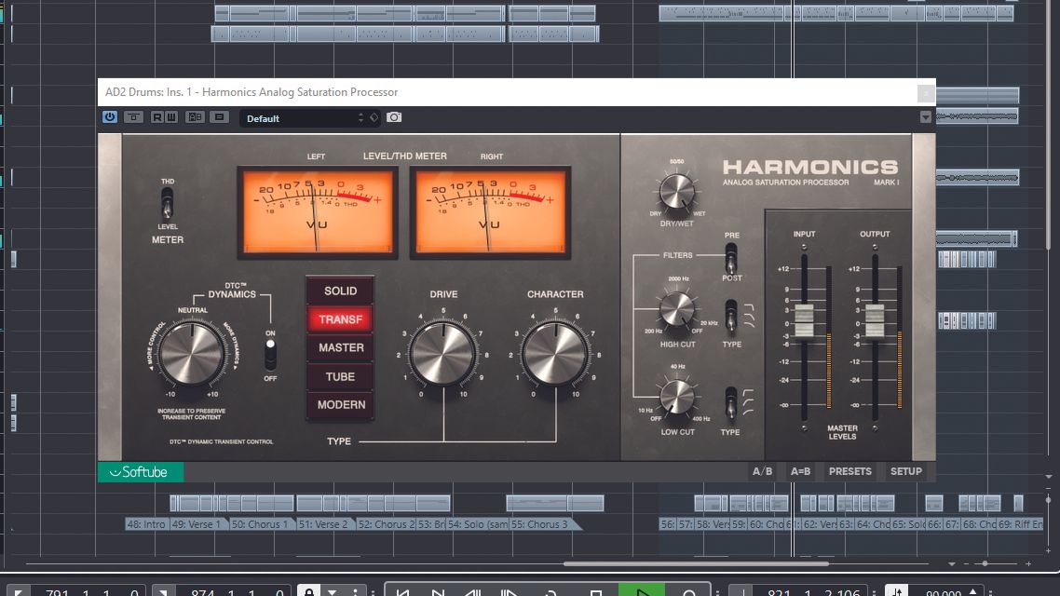The width and height of the screenshot is (1060, 596).
Task: Click the A=B copy button
Action: point(800,471)
